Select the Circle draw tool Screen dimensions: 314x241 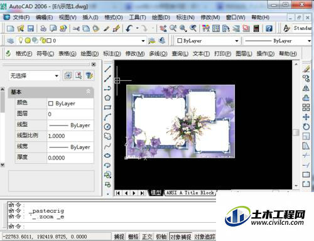tap(107, 127)
